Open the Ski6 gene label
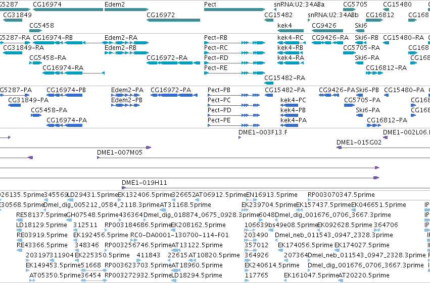The width and height of the screenshot is (430, 283). point(361,25)
